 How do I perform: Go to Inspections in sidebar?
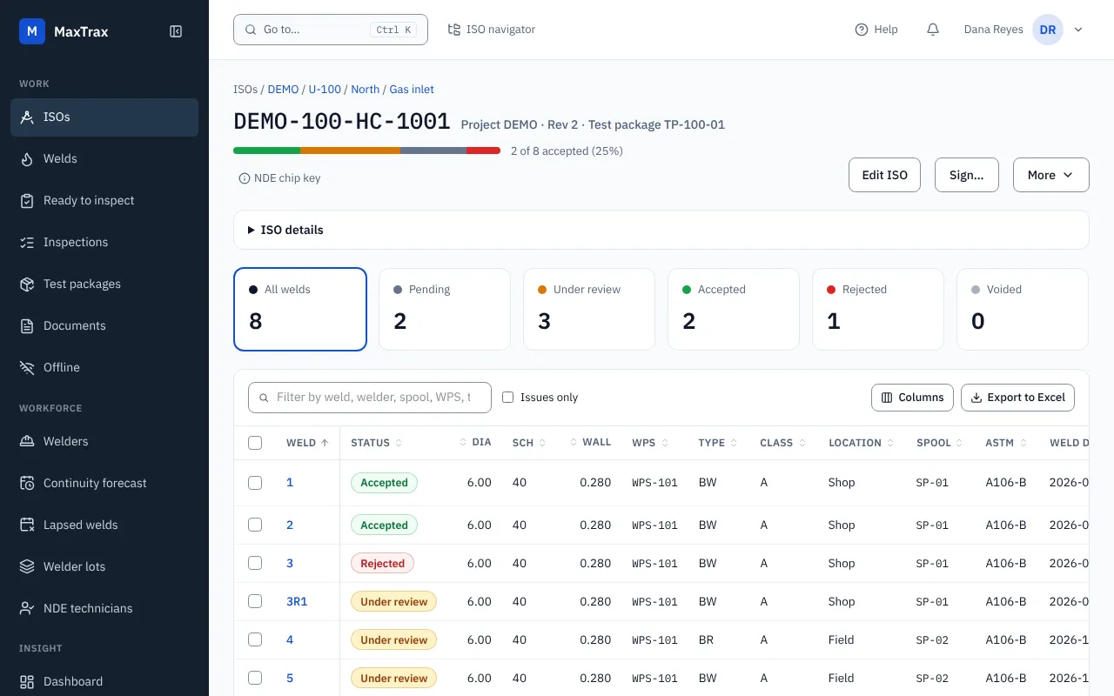[104, 242]
